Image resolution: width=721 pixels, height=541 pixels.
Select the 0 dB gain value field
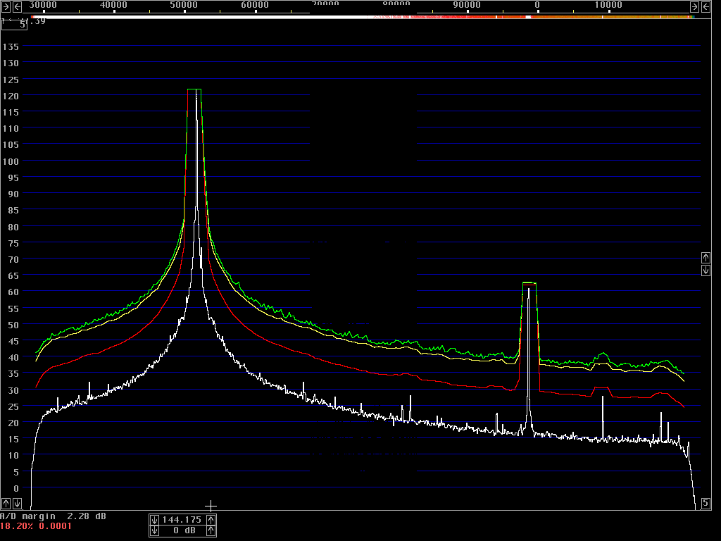tap(182, 531)
